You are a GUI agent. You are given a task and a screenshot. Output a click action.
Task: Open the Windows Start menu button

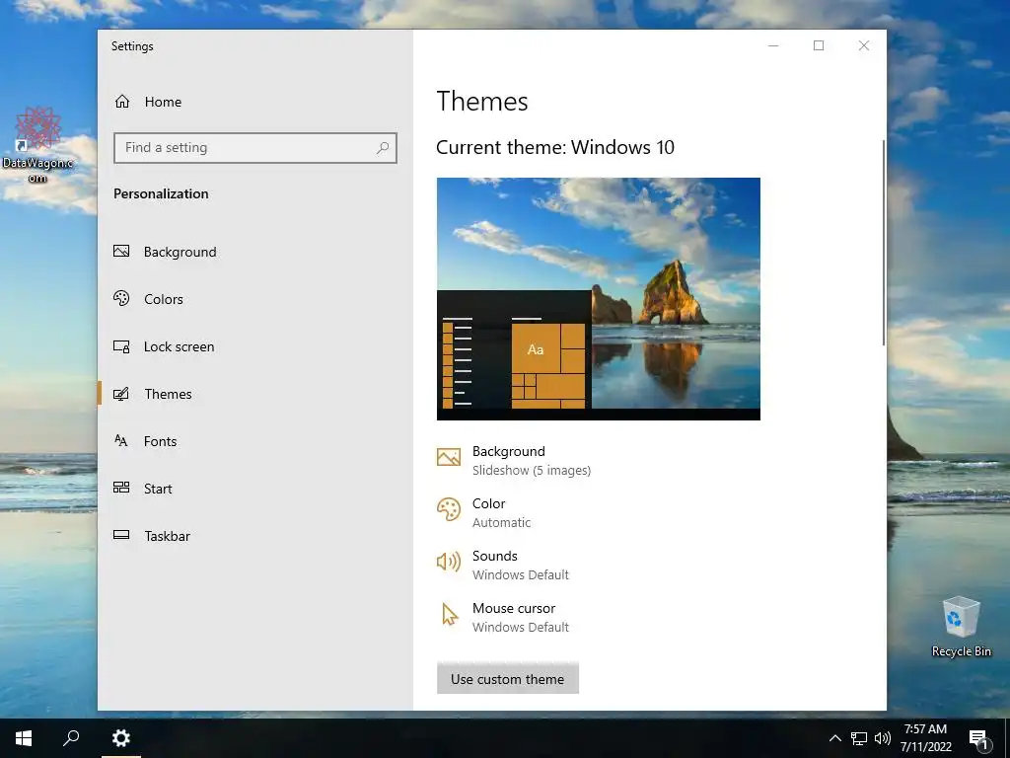[24, 738]
